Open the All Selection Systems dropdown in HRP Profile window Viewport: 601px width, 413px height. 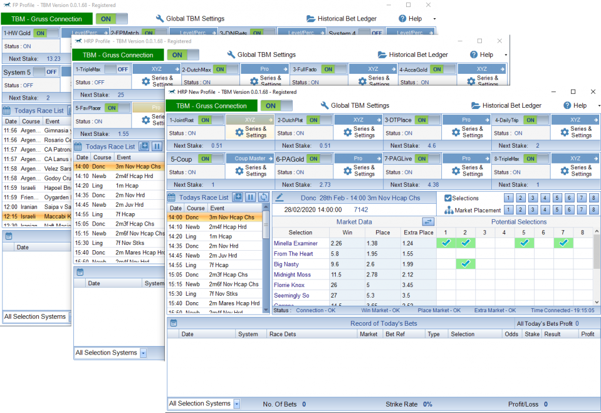coord(143,353)
